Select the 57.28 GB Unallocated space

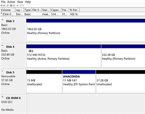pyautogui.click(x=121, y=81)
